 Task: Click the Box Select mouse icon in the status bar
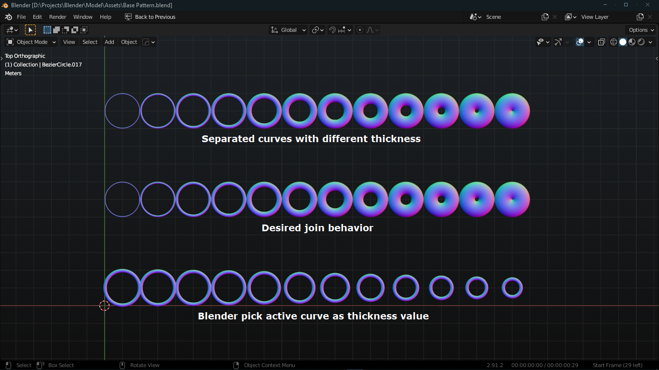tap(41, 365)
